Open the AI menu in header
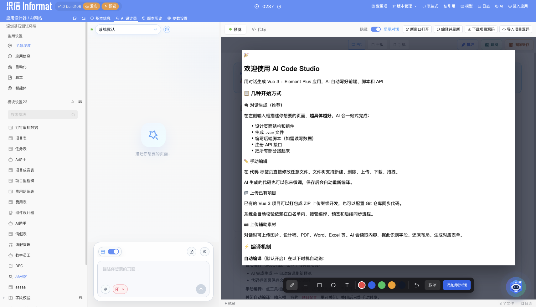 [x=499, y=6]
